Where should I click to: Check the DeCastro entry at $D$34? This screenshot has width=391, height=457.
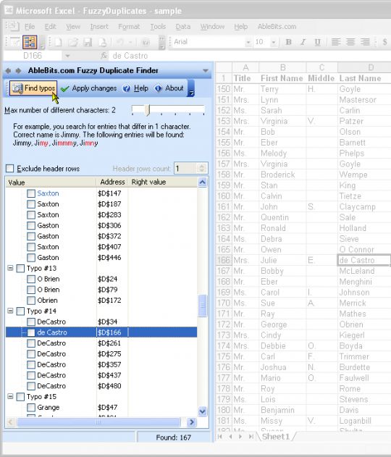[31, 322]
